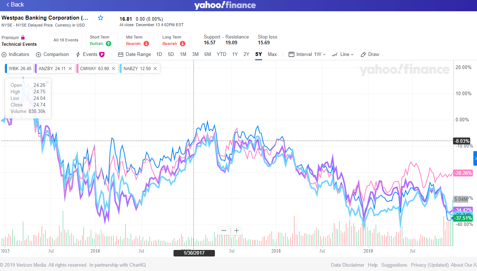Select the 3M range

coord(195,54)
